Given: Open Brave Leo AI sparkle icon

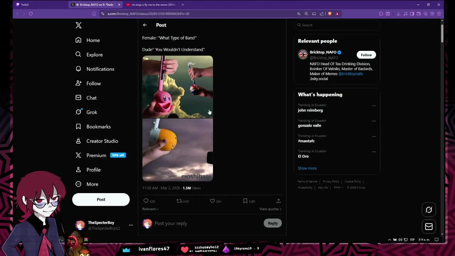Looking at the screenshot, I should pos(425,14).
